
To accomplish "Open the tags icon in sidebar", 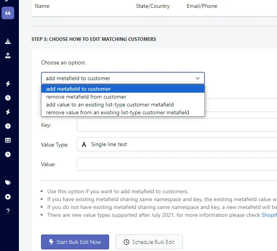I will [x=8, y=183].
